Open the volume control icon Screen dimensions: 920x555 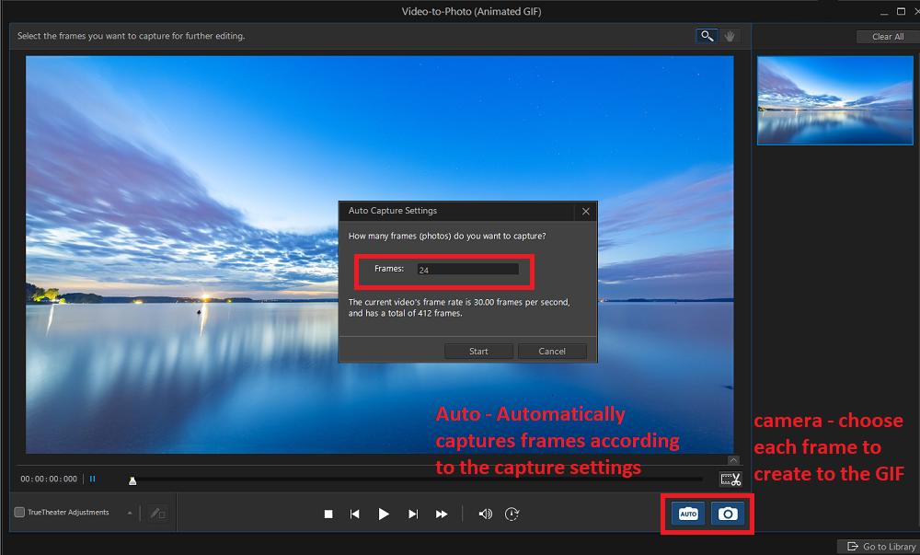pos(486,514)
